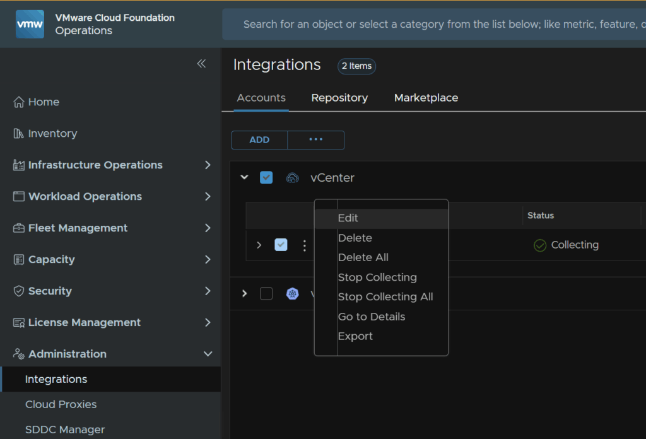This screenshot has width=646, height=439.
Task: Click the Kubernetes helm wheel icon
Action: (293, 294)
